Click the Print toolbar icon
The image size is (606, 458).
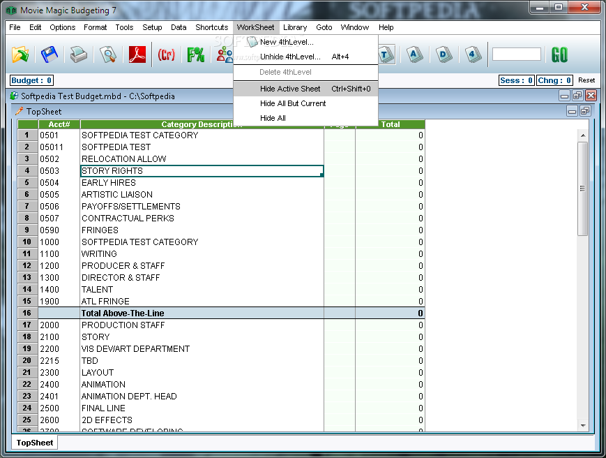79,54
